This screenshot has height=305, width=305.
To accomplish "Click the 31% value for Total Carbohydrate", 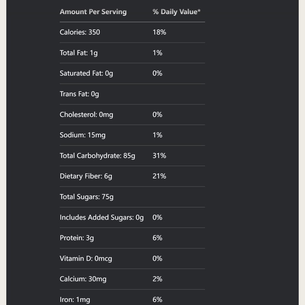I will pos(159,156).
